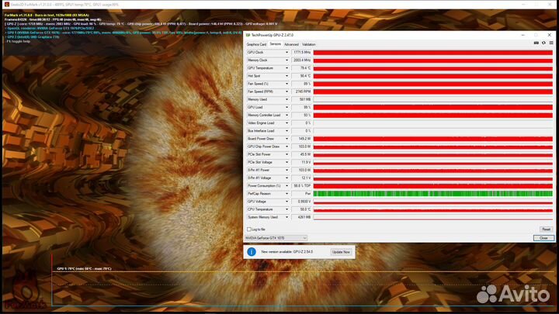
Task: Open the PCIe Slot Power dropdown
Action: pyautogui.click(x=286, y=154)
